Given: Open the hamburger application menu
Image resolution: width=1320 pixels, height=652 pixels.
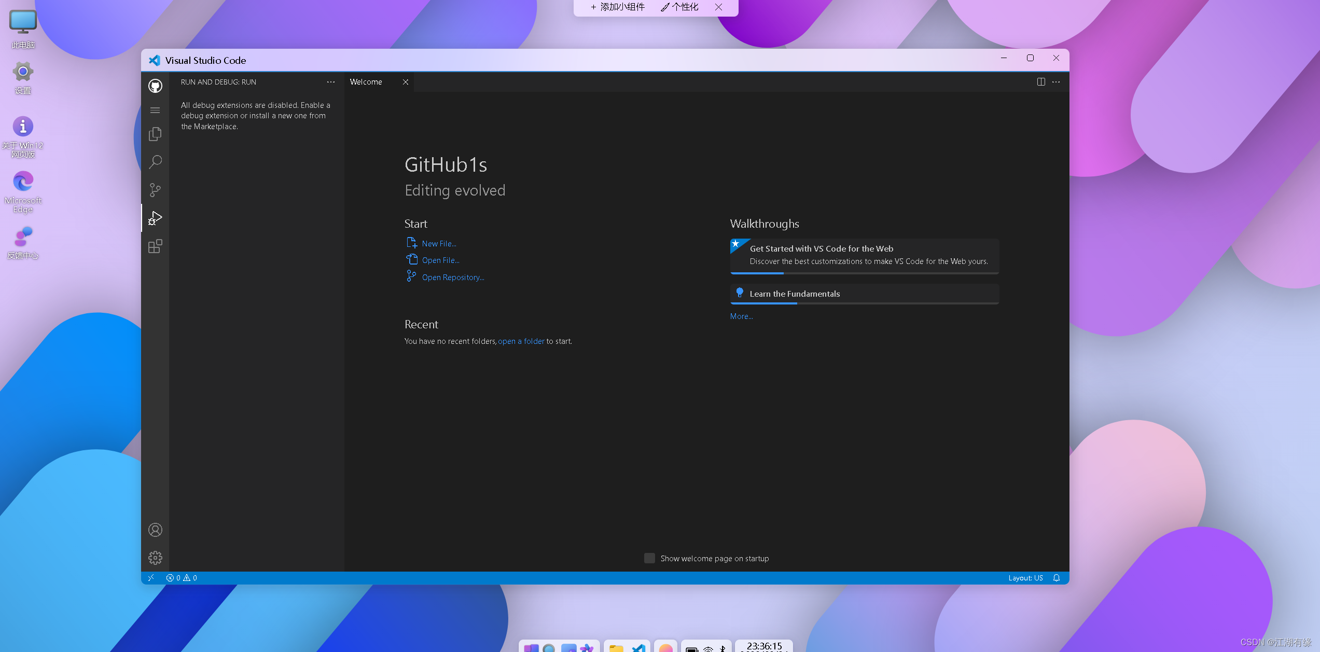Looking at the screenshot, I should click(155, 110).
